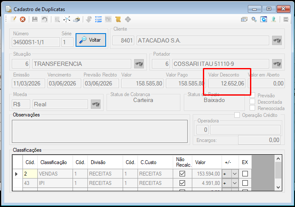295x207 pixels.
Task: Click the TRANSFERENCIA situation field
Action: pyautogui.click(x=81, y=64)
